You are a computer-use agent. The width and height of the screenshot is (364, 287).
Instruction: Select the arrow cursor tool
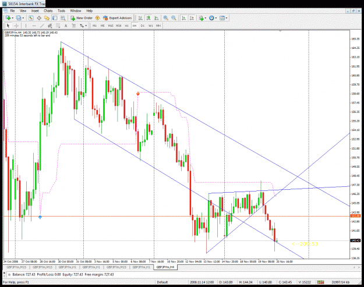(8, 26)
